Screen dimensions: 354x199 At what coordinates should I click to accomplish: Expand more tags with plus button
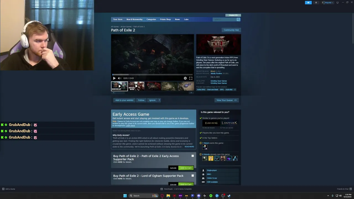coord(235,90)
